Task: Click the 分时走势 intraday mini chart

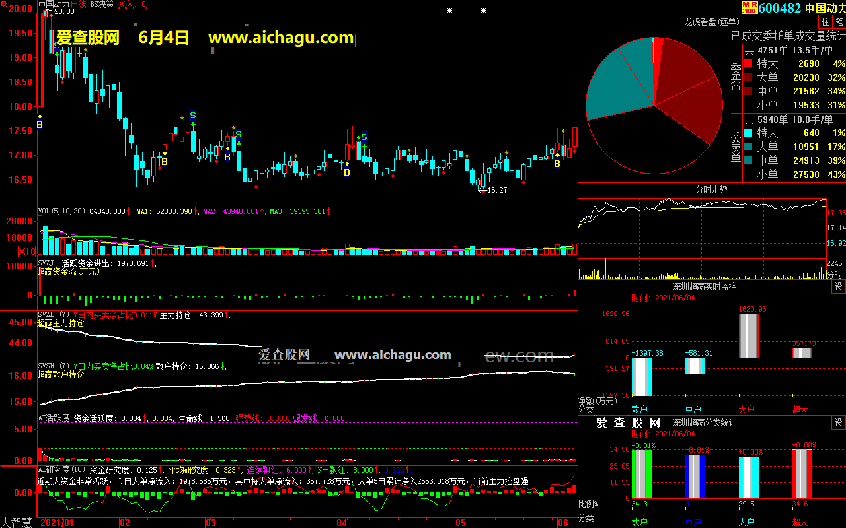Action: [703, 238]
